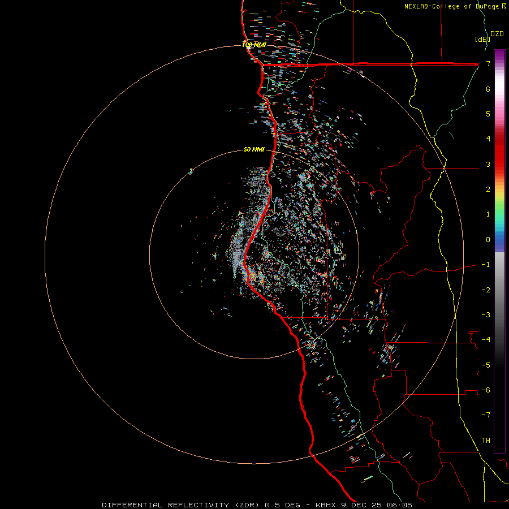
Task: Click the -1 value on the scale
Action: 486,265
